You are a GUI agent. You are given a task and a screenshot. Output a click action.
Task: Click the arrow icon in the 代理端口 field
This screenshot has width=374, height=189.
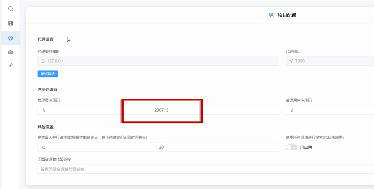291,61
